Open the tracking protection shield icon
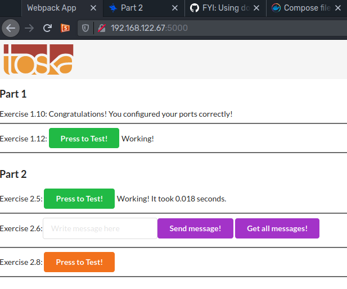347x289 pixels. (x=86, y=28)
